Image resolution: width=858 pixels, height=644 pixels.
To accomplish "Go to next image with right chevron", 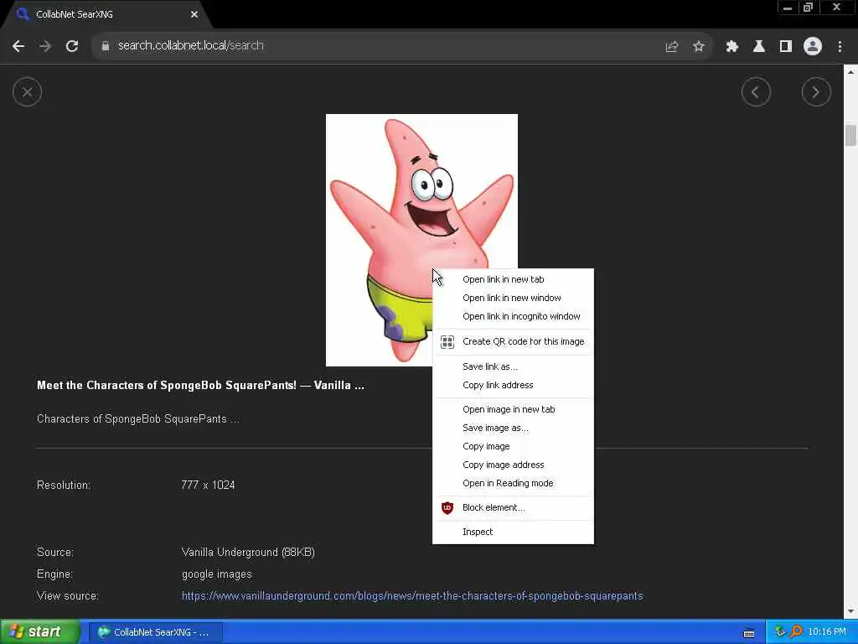I will (816, 92).
